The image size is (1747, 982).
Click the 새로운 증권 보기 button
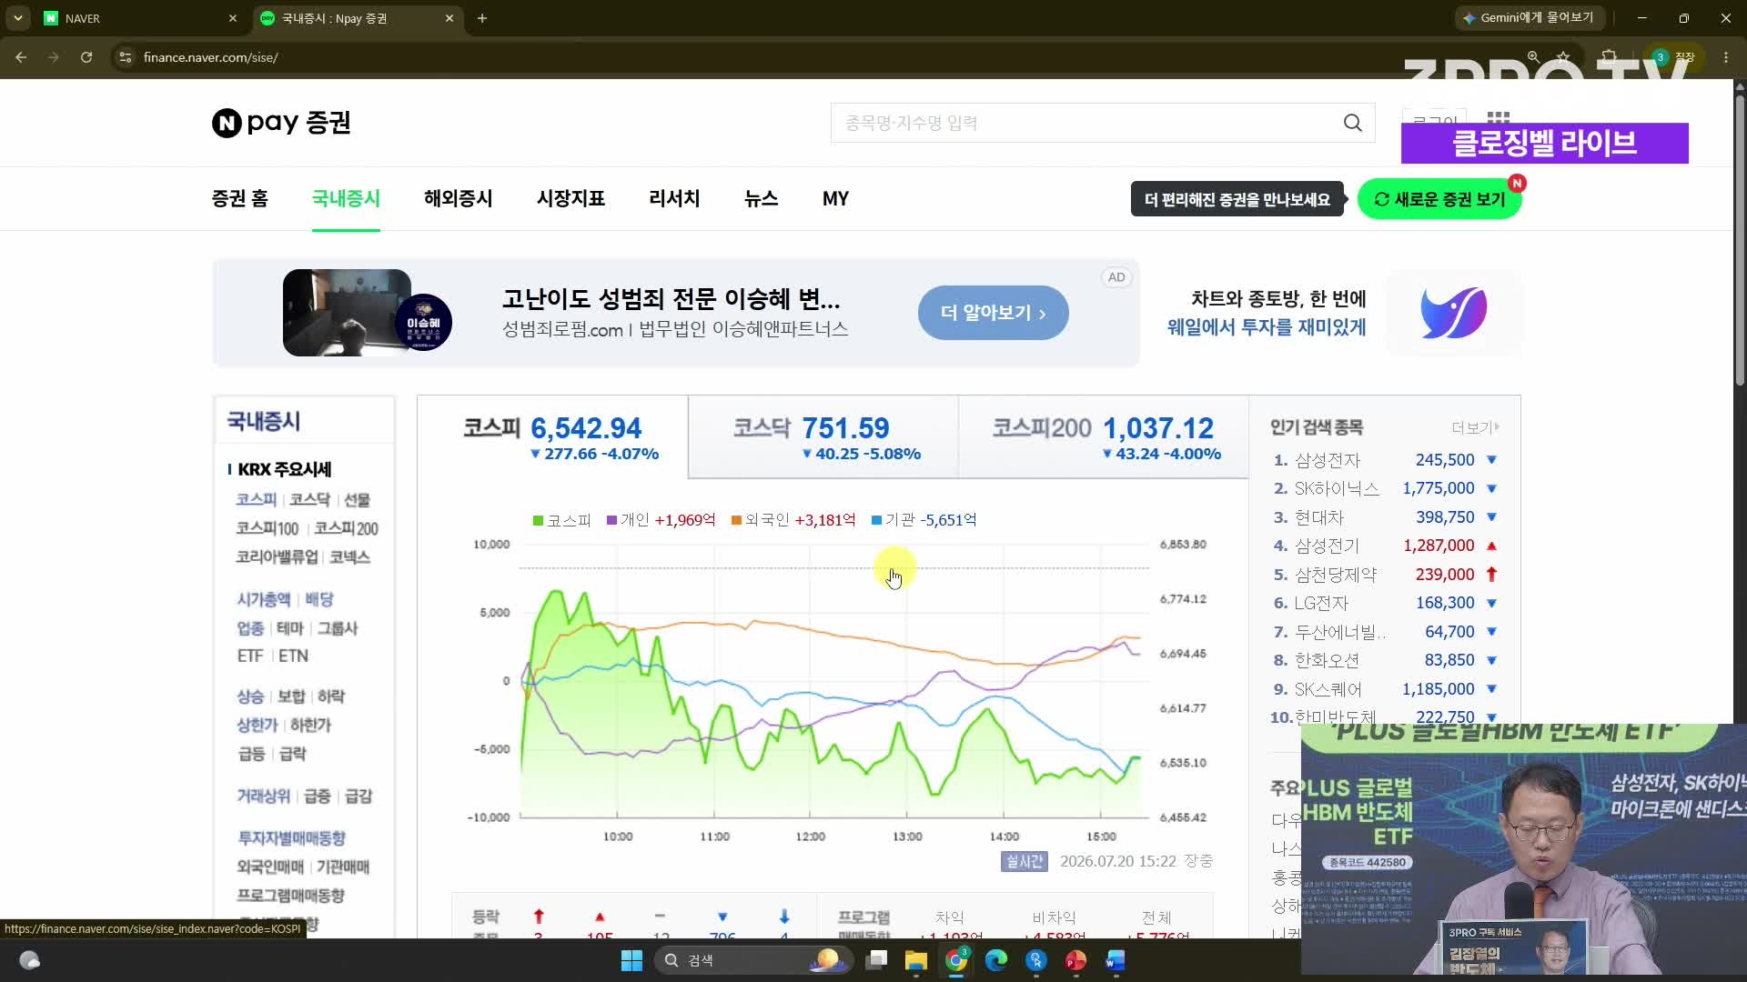click(x=1439, y=199)
